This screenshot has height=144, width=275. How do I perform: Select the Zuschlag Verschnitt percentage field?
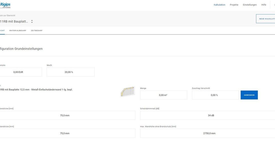215,95
